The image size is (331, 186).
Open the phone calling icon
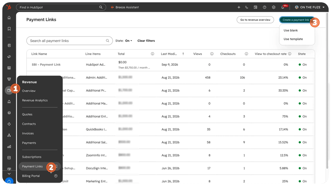pos(247,7)
